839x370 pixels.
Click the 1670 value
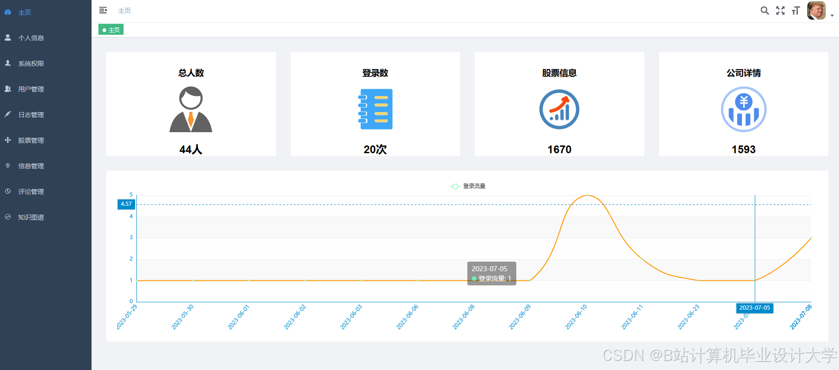[x=559, y=150]
